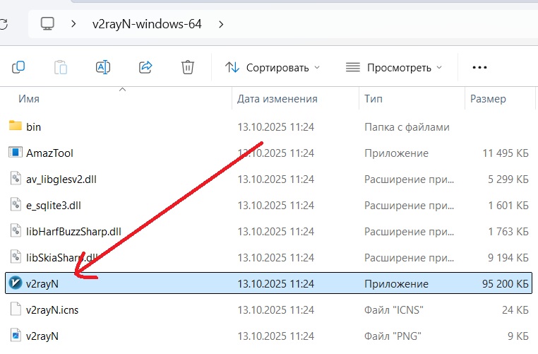Open the three-dots more options menu
This screenshot has width=538, height=354.
480,67
